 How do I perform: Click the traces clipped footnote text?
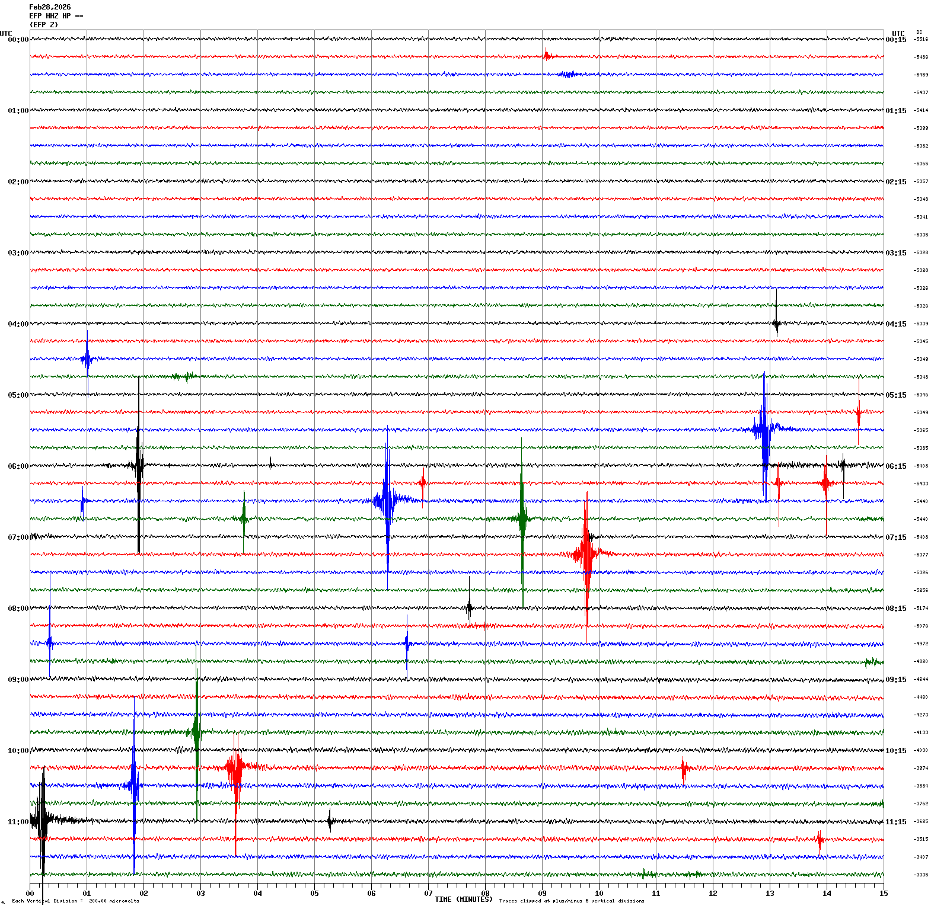point(571,901)
